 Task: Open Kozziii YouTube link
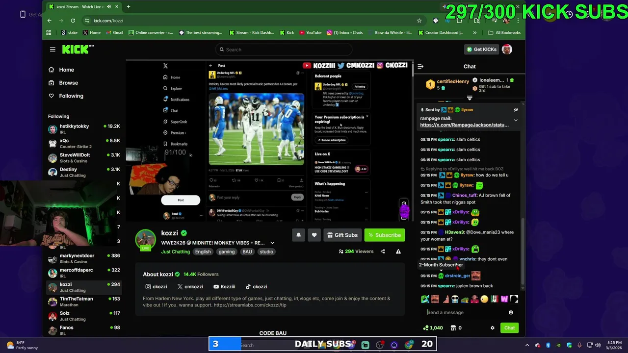224,287
